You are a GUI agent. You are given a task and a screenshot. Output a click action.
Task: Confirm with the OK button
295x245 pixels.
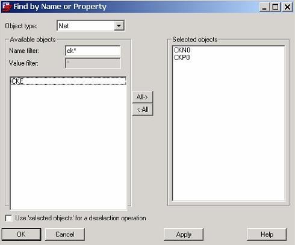(x=21, y=234)
